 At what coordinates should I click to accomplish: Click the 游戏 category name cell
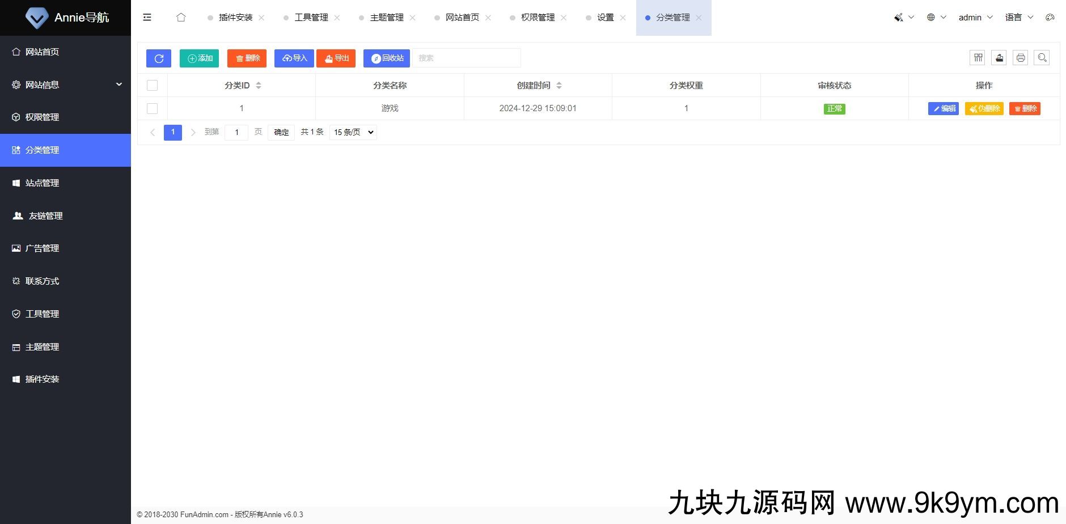point(390,108)
